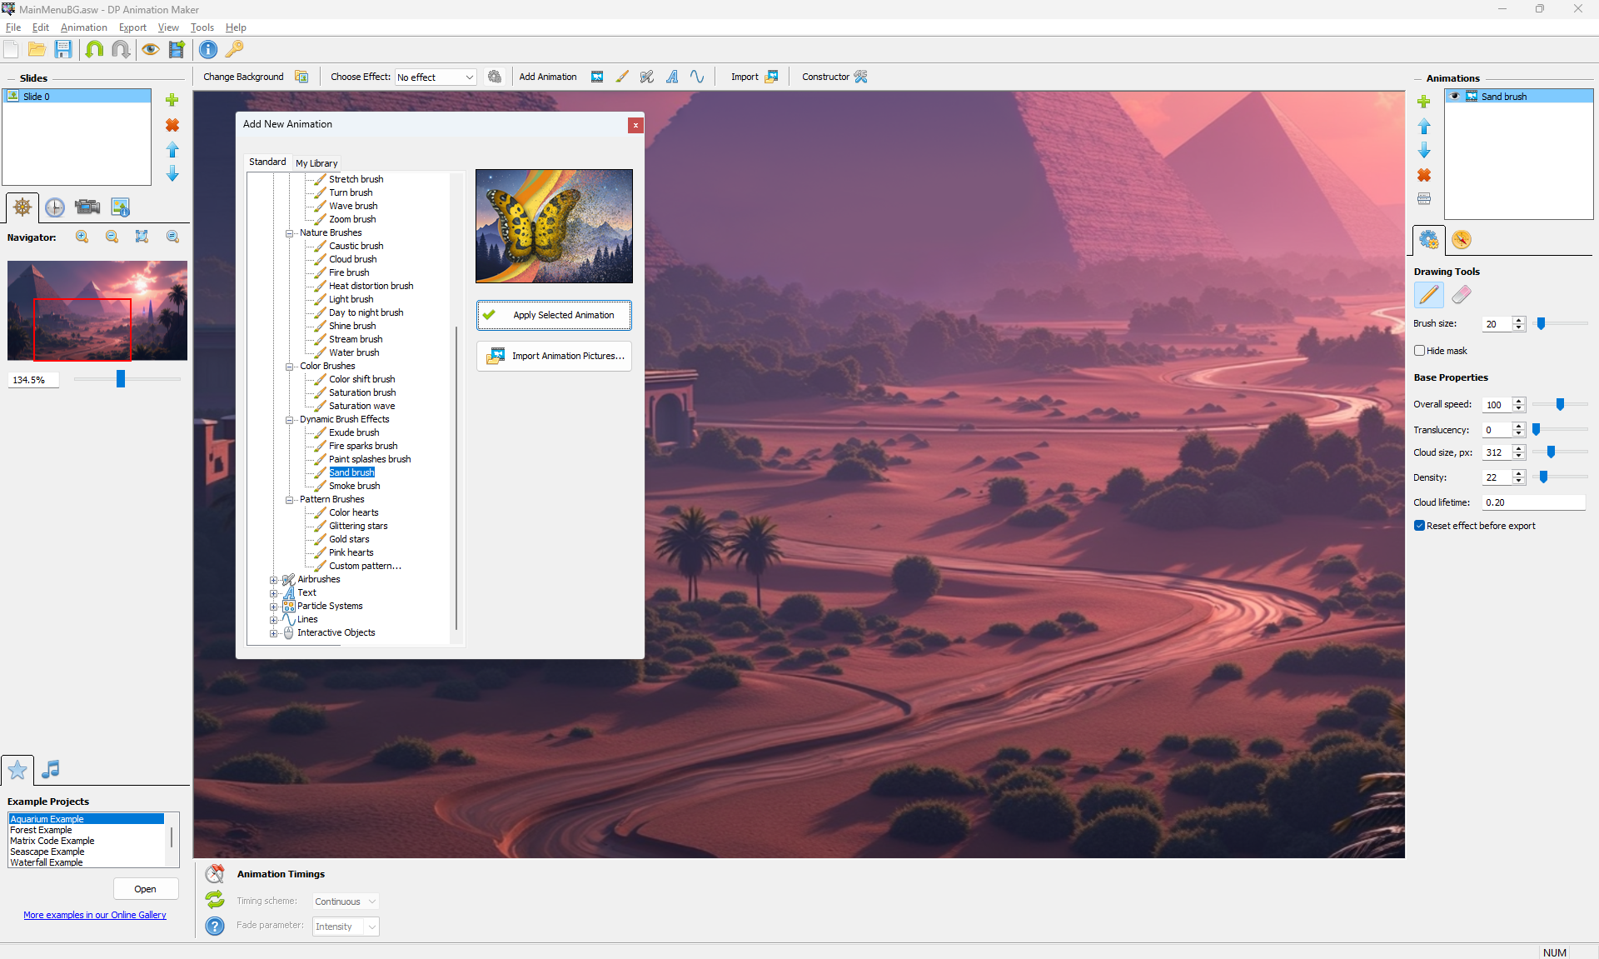The height and width of the screenshot is (959, 1599).
Task: Switch to the My Library tab
Action: [316, 163]
